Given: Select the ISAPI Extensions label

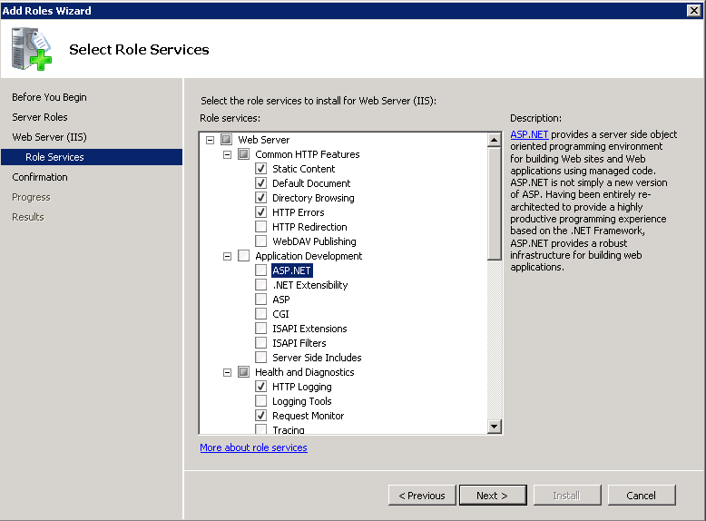Looking at the screenshot, I should coord(309,329).
